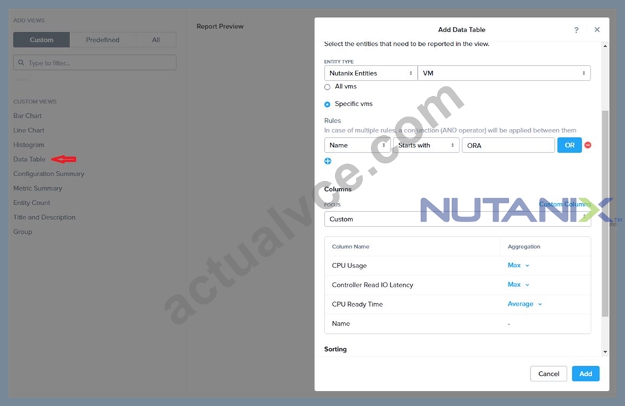Remove the rule with red minus icon
Viewport: 625px width, 406px height.
click(587, 145)
